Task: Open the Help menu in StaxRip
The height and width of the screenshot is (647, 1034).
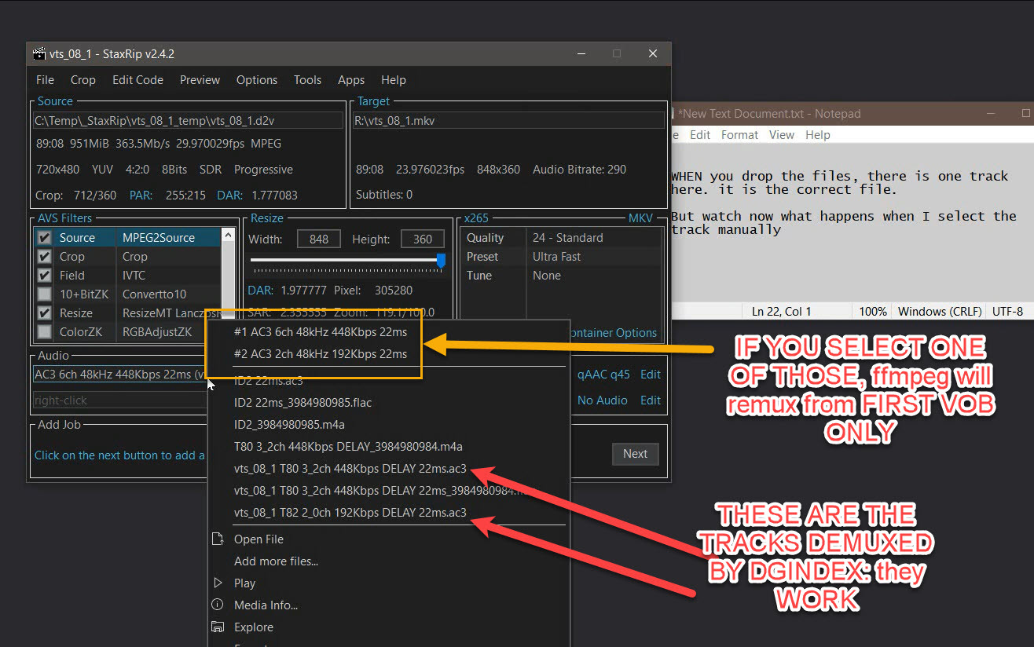Action: click(394, 80)
